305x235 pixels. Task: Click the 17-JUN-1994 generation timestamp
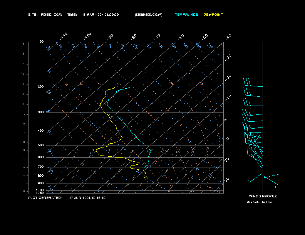pos(87,198)
